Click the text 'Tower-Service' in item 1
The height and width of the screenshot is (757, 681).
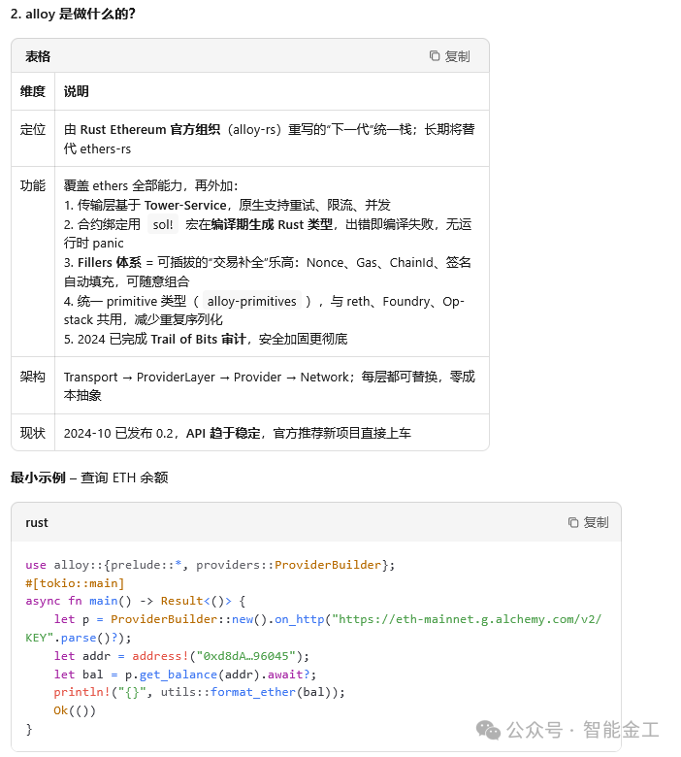[x=185, y=205]
